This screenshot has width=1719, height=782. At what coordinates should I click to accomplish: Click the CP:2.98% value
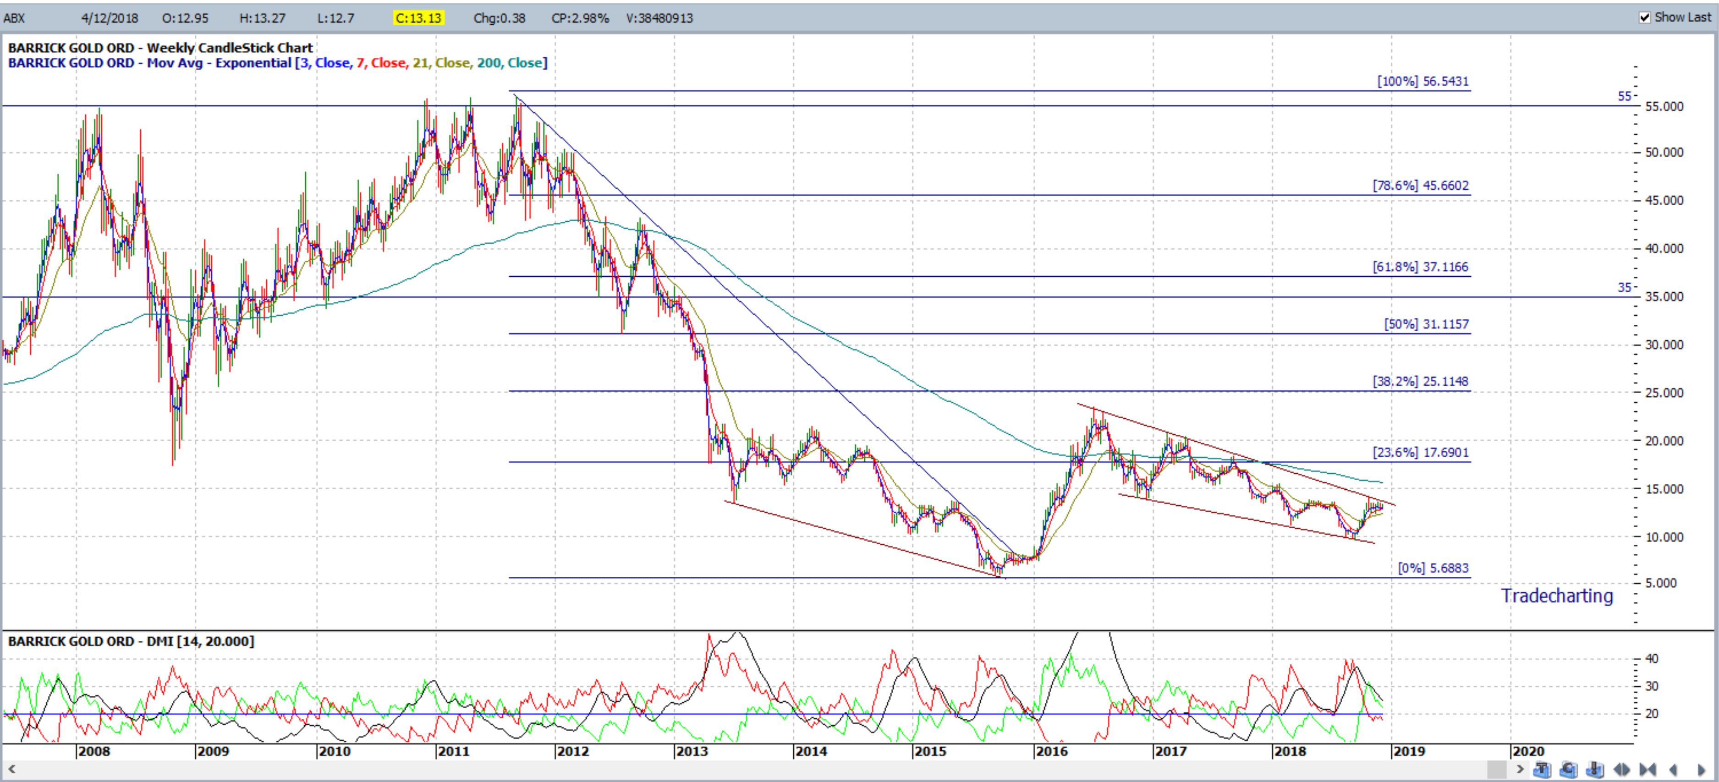(x=580, y=18)
